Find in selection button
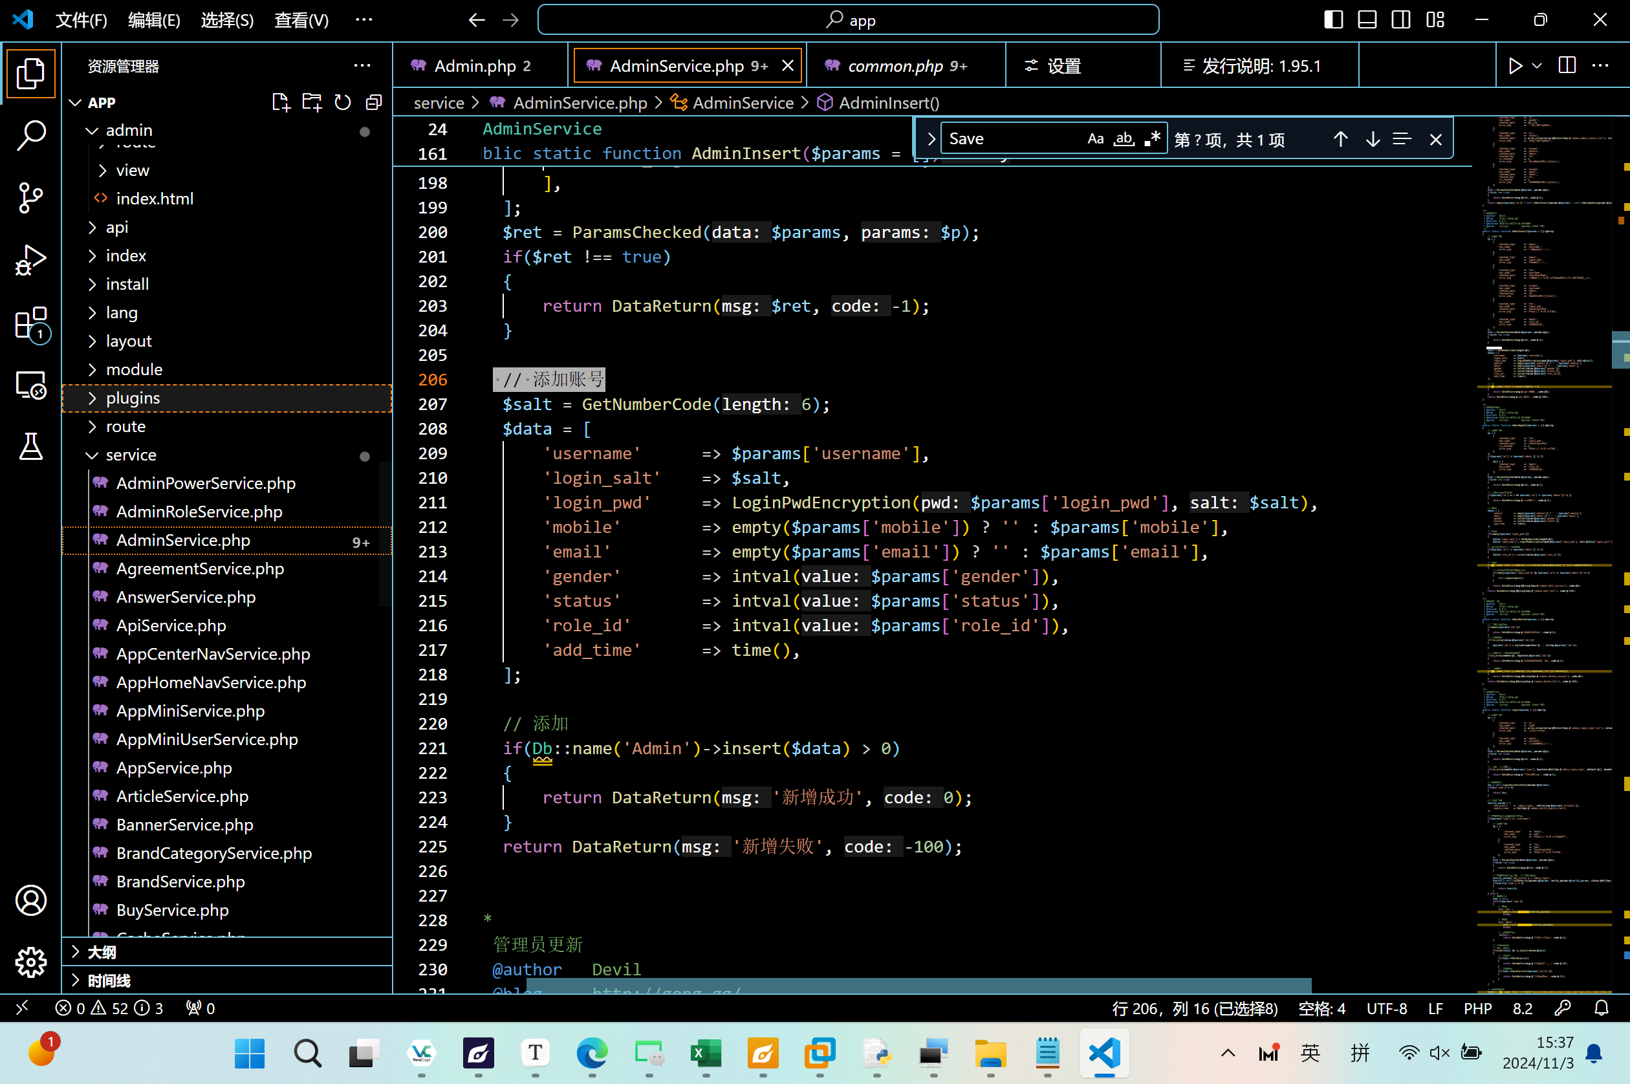Image resolution: width=1630 pixels, height=1084 pixels. click(x=1402, y=139)
